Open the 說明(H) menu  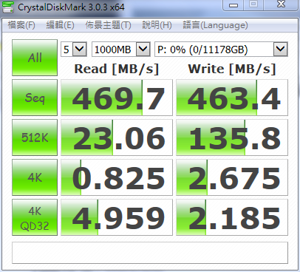point(157,25)
